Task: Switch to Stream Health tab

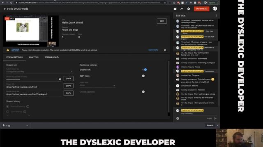Action: pyautogui.click(x=52, y=57)
